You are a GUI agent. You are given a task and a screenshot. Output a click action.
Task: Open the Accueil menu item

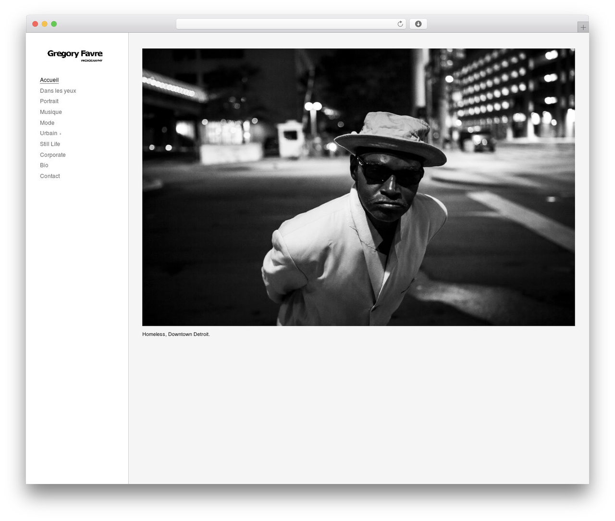[x=49, y=80]
